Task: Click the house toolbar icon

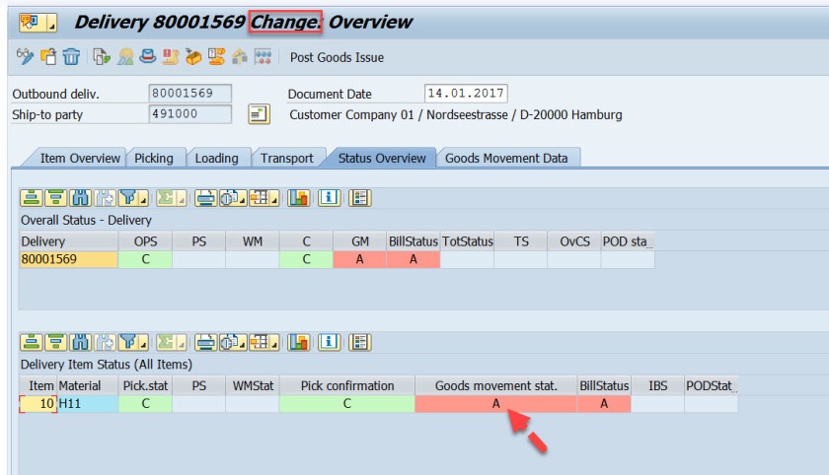Action: (x=240, y=56)
